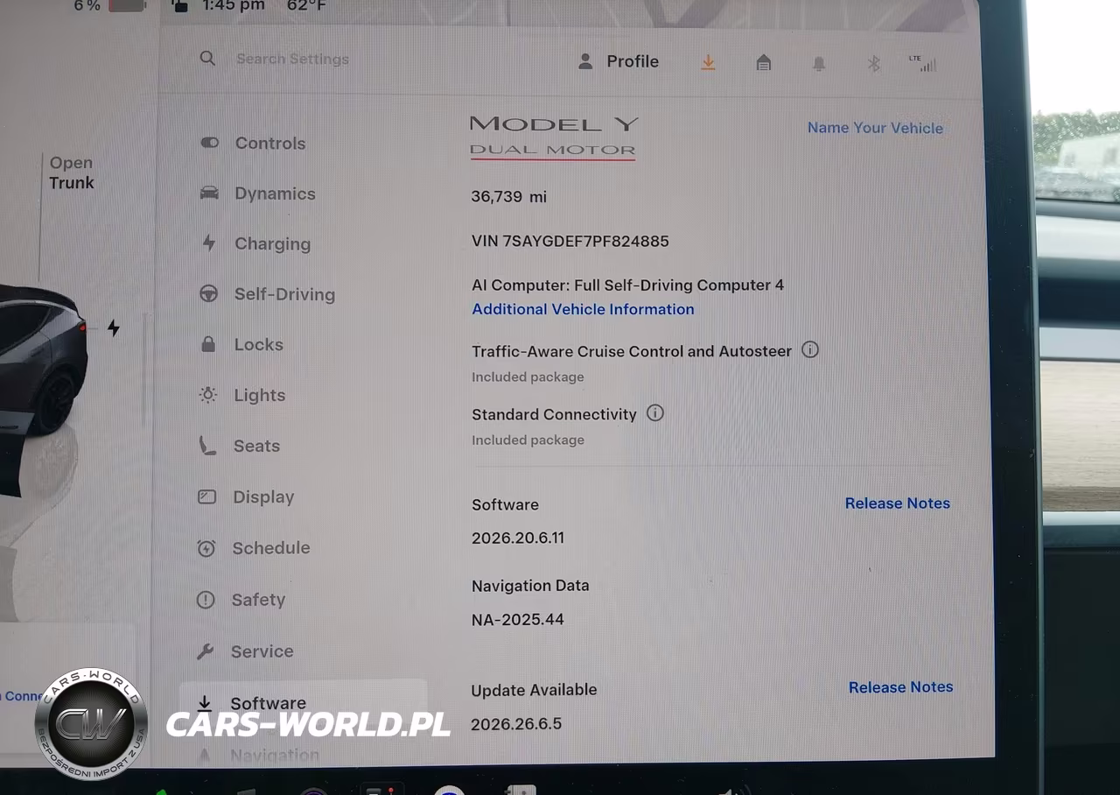1120x795 pixels.
Task: Click the search magnifier icon
Action: click(207, 59)
